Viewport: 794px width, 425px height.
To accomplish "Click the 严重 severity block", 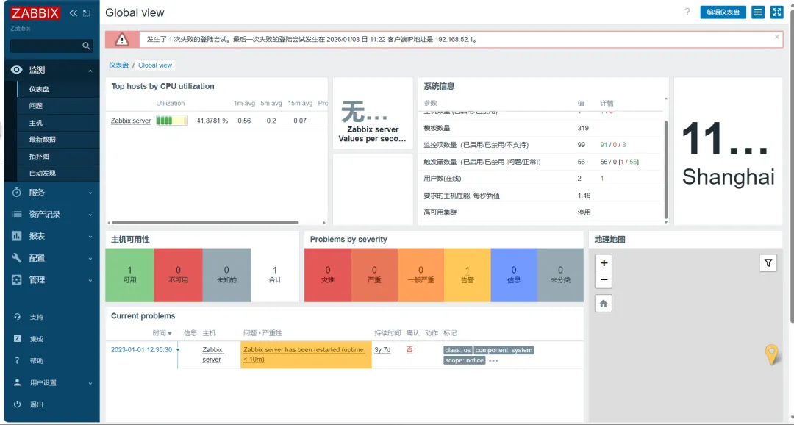I will click(x=374, y=275).
